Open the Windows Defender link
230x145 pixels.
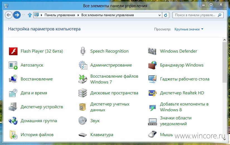click(178, 51)
